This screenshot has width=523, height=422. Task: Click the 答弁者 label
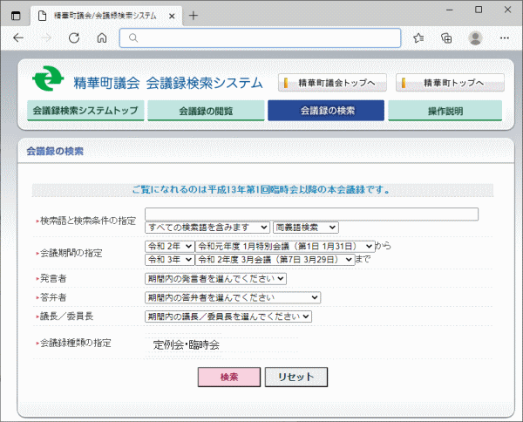tap(53, 297)
